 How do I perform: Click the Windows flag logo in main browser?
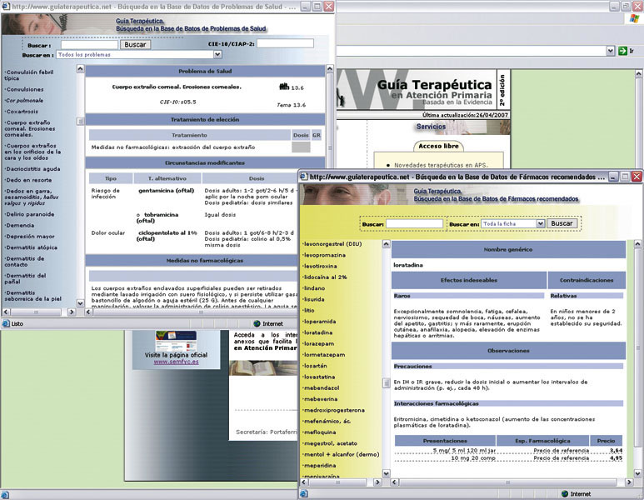pyautogui.click(x=635, y=18)
